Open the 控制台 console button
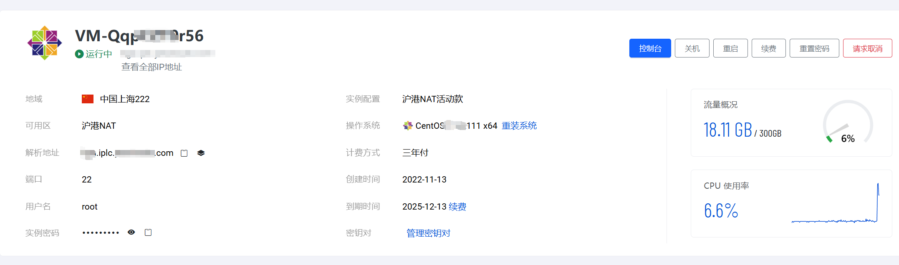The width and height of the screenshot is (899, 265). tap(650, 48)
